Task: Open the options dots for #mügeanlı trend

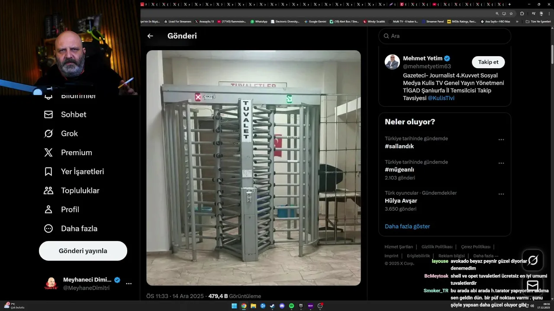Action: (x=501, y=163)
